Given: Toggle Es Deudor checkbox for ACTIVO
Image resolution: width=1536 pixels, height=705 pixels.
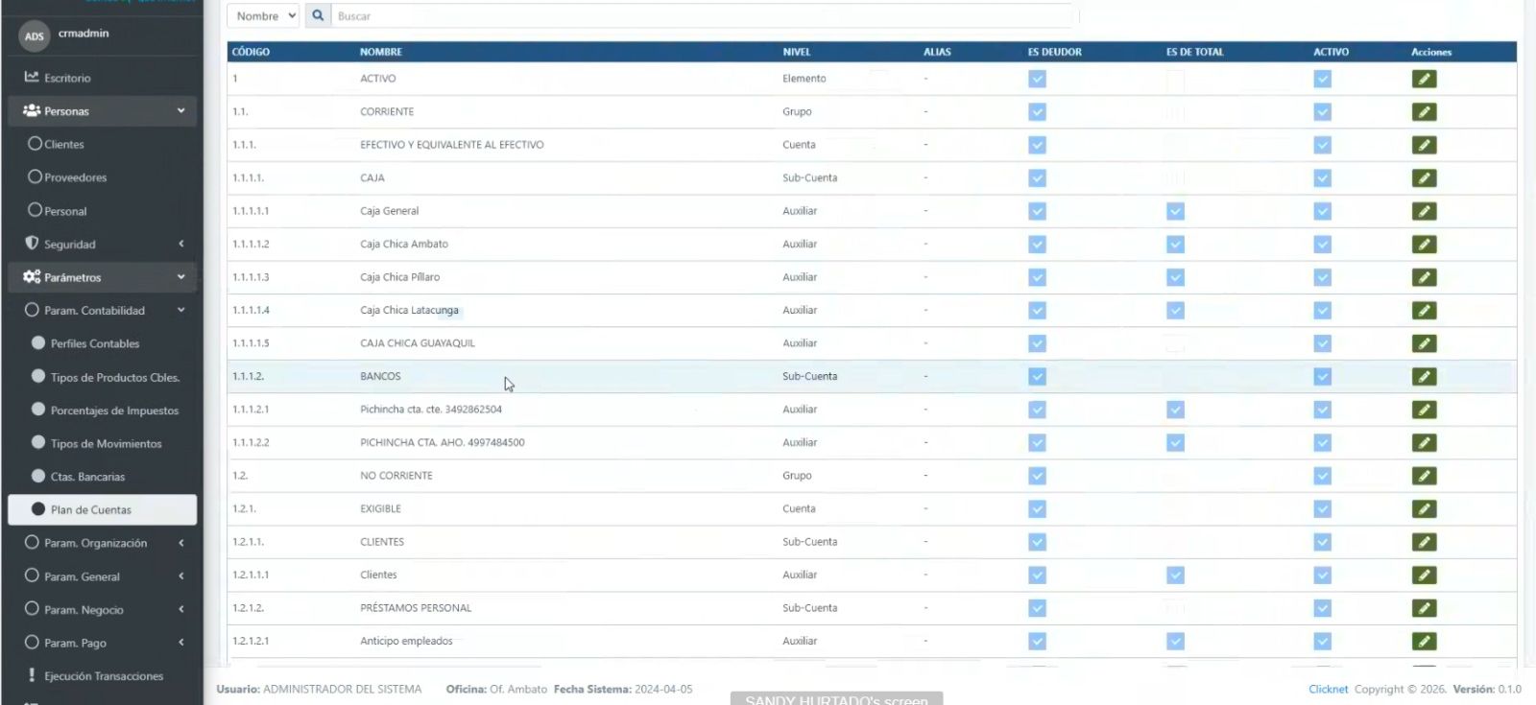Looking at the screenshot, I should point(1037,79).
